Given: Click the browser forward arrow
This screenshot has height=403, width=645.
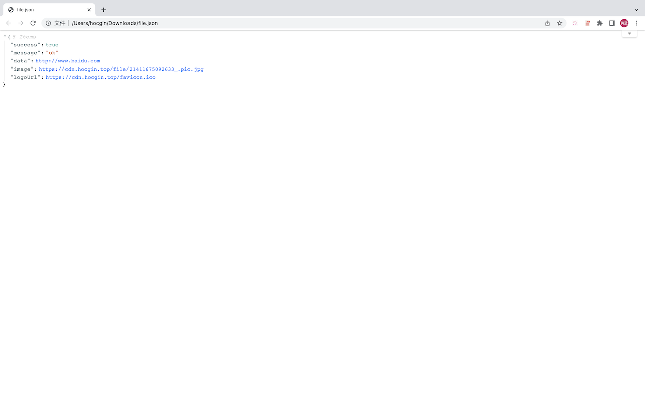Looking at the screenshot, I should tap(21, 23).
